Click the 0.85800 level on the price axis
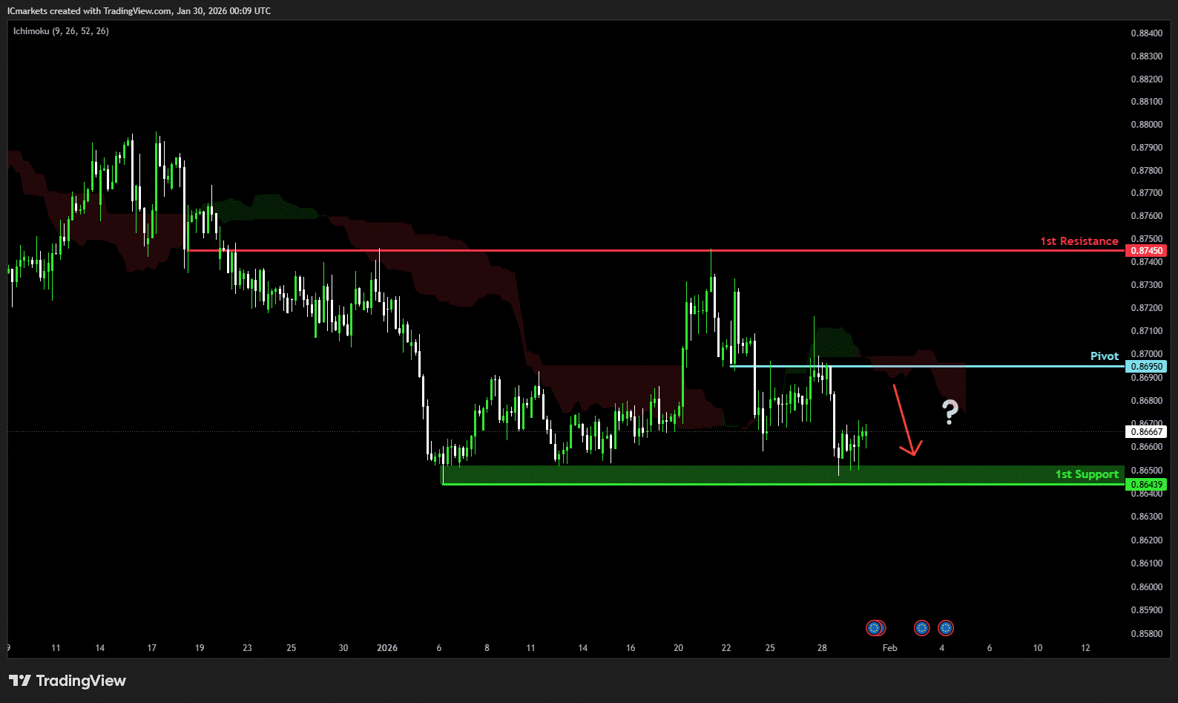This screenshot has width=1178, height=703. pos(1146,634)
